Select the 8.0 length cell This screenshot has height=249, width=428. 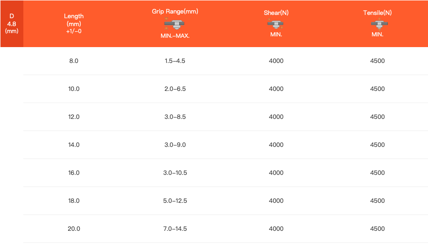pos(74,61)
